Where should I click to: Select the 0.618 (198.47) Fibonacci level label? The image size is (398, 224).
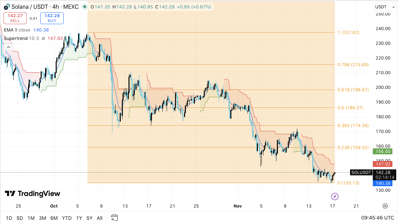353,90
